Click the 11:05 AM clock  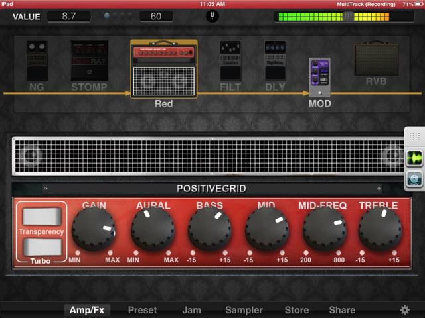point(212,4)
